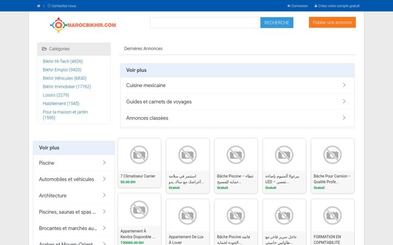
Task: Open Loisirs (2279) category
Action: click(56, 95)
